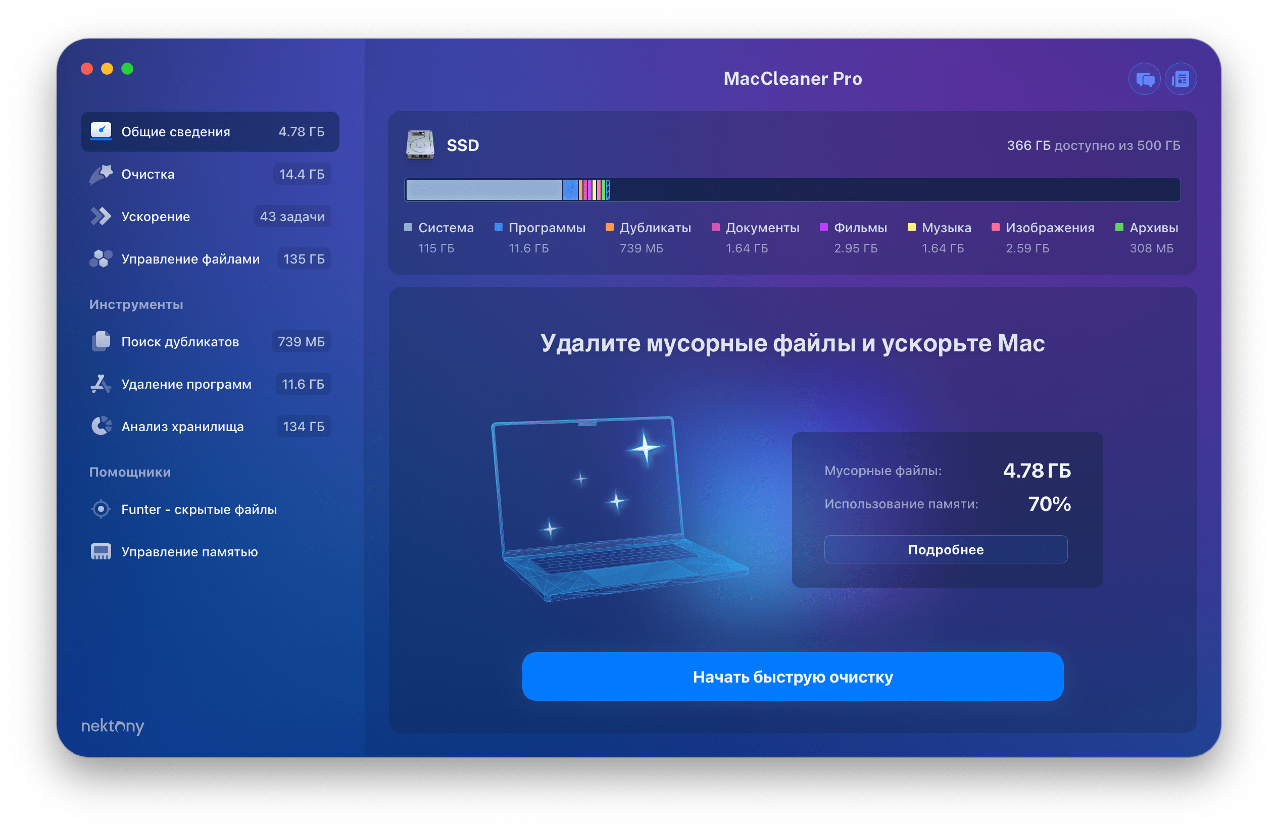Click the 11.6 ГБ uninstaller badge in sidebar
1278x832 pixels.
point(304,384)
